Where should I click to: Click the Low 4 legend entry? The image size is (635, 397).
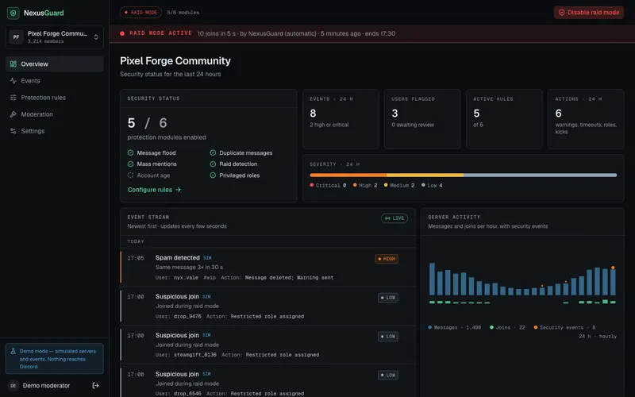click(432, 185)
